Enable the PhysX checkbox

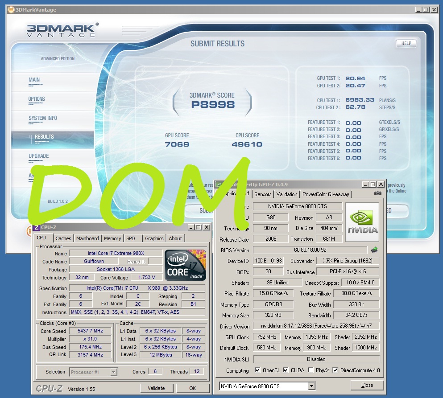(x=311, y=370)
